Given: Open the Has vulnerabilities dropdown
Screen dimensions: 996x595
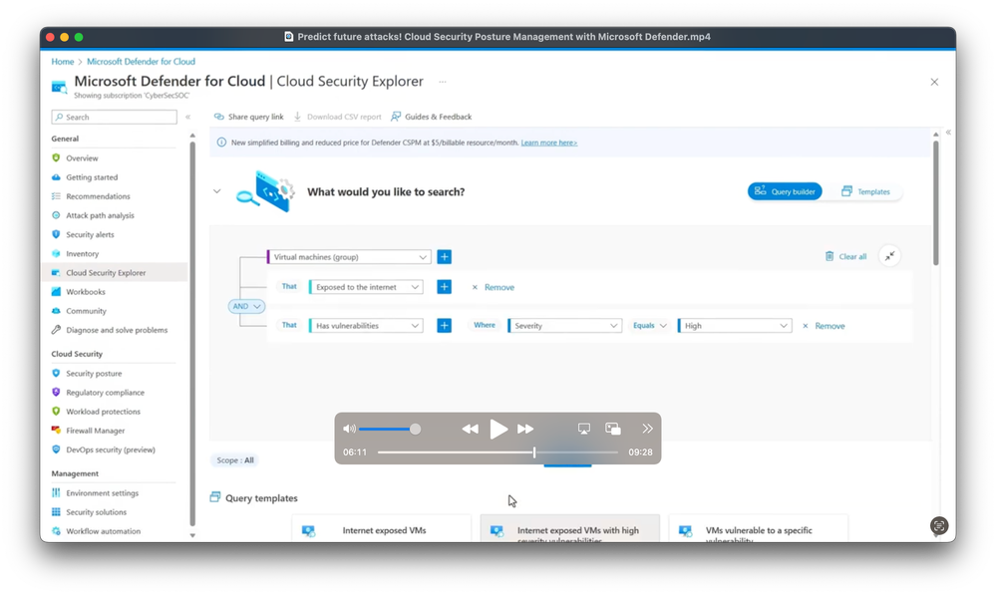Looking at the screenshot, I should (x=366, y=326).
